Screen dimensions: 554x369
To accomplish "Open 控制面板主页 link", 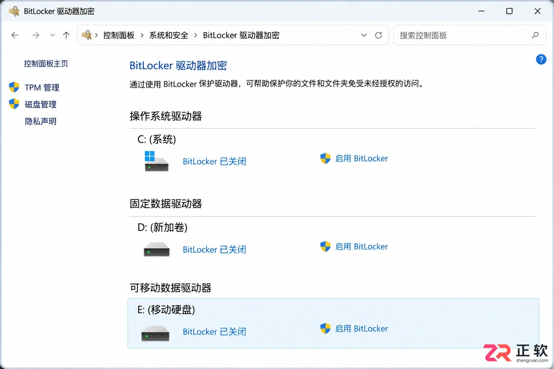I will 46,64.
